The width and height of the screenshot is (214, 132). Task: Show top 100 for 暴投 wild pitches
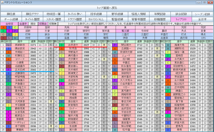coord(164,31)
